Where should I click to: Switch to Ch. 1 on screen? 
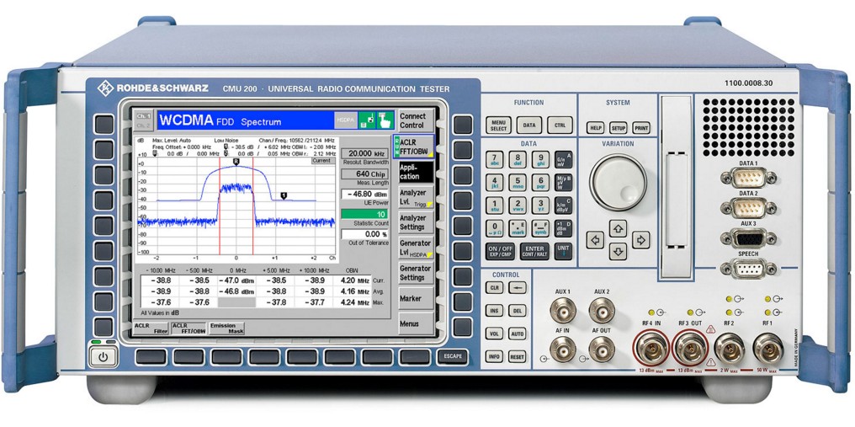[x=143, y=116]
